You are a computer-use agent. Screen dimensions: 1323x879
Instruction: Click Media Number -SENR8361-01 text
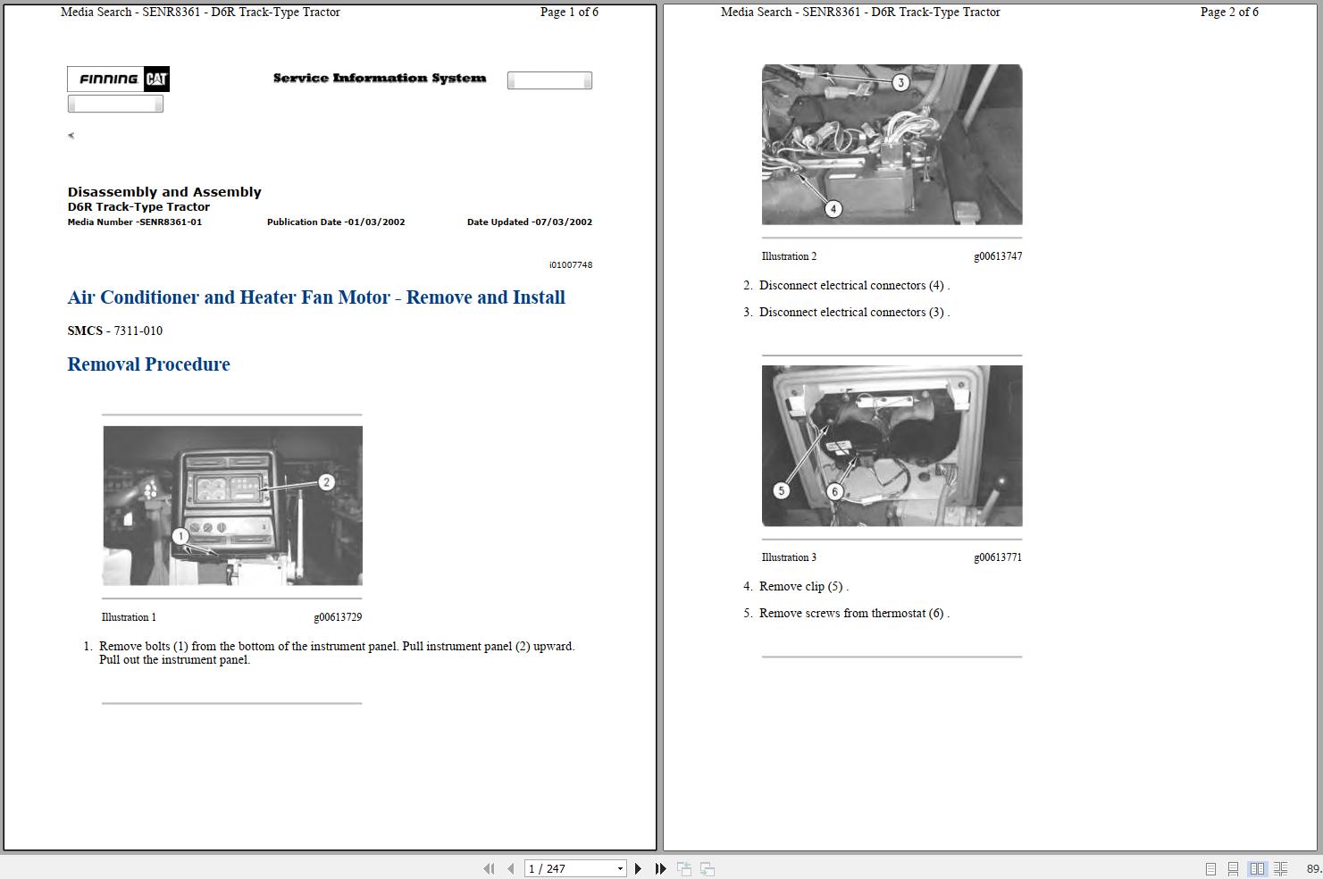[x=135, y=222]
